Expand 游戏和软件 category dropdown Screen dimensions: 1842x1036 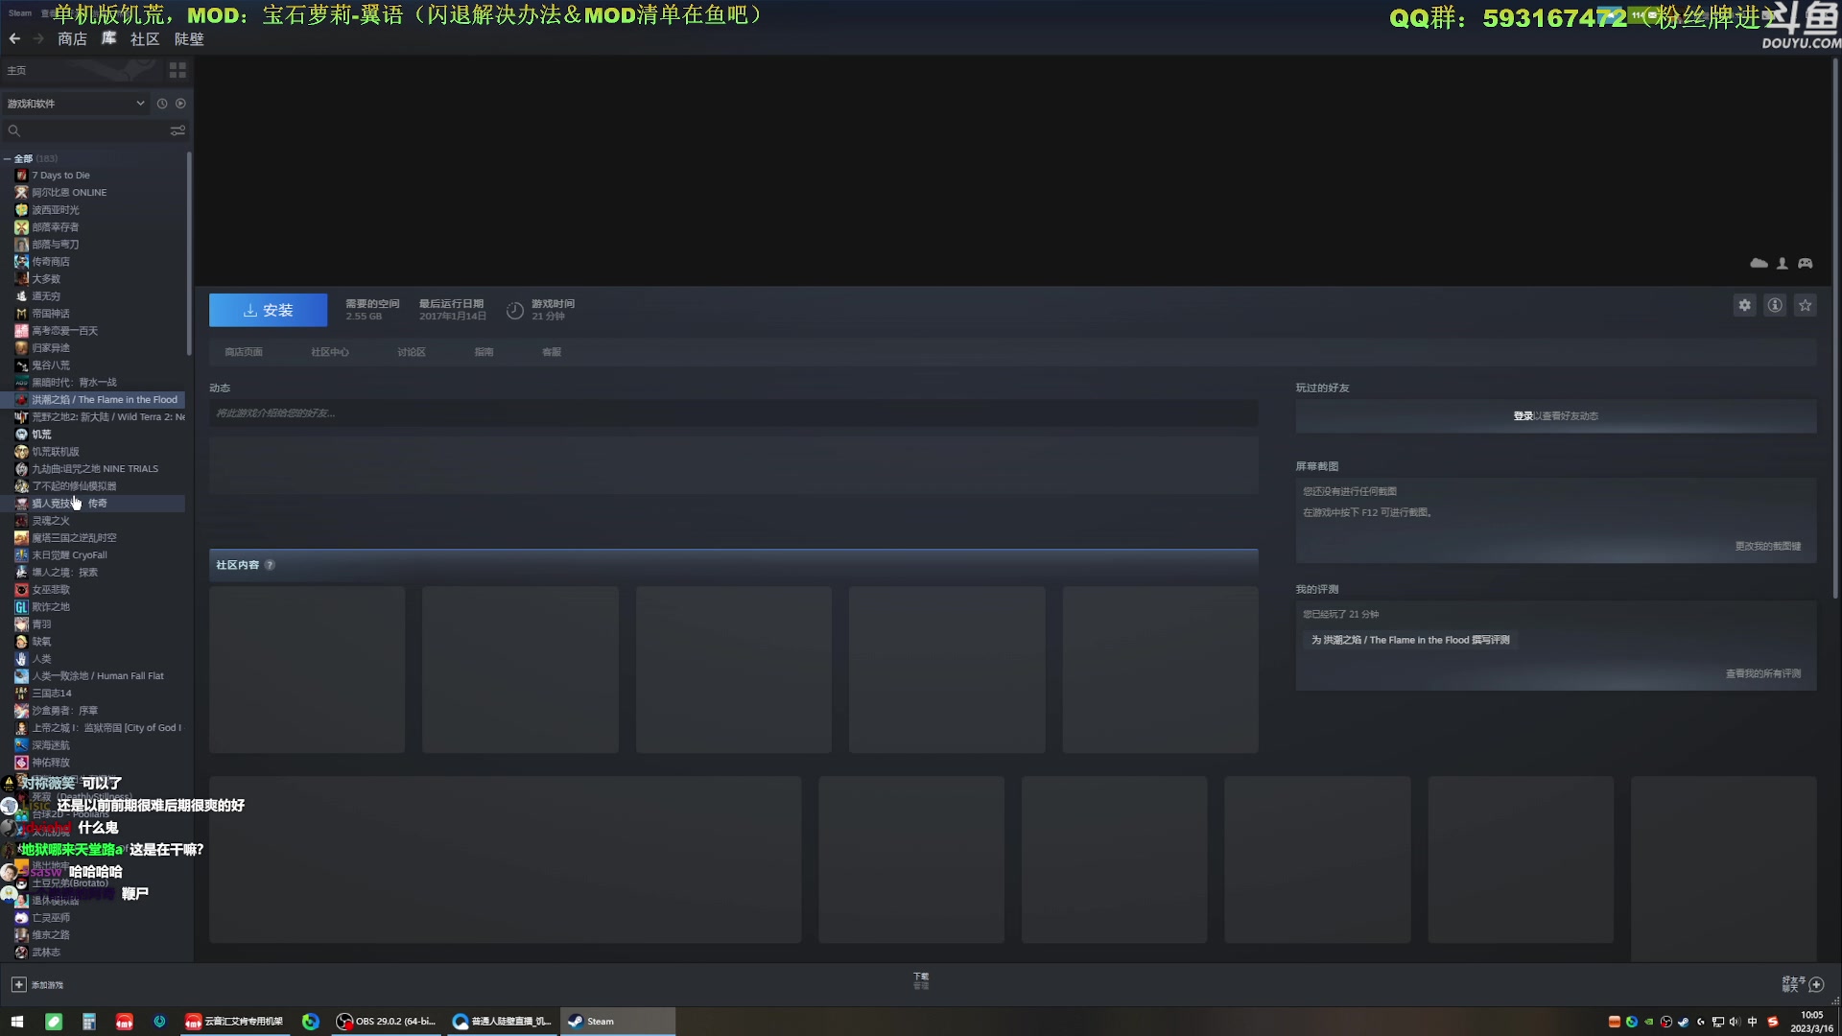(76, 104)
